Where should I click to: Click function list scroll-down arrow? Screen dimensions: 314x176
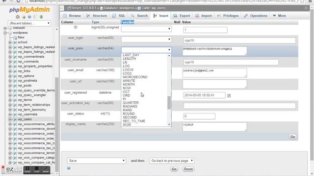pyautogui.click(x=169, y=125)
